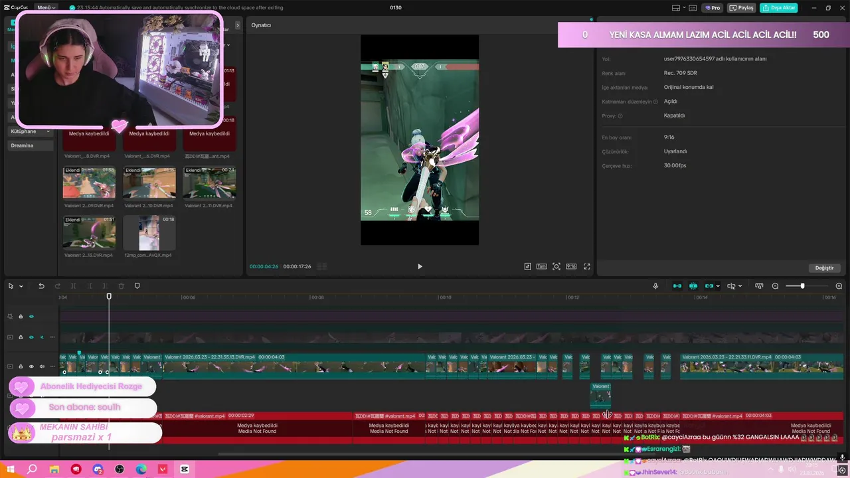Click the Pro upgrade button

coord(713,8)
